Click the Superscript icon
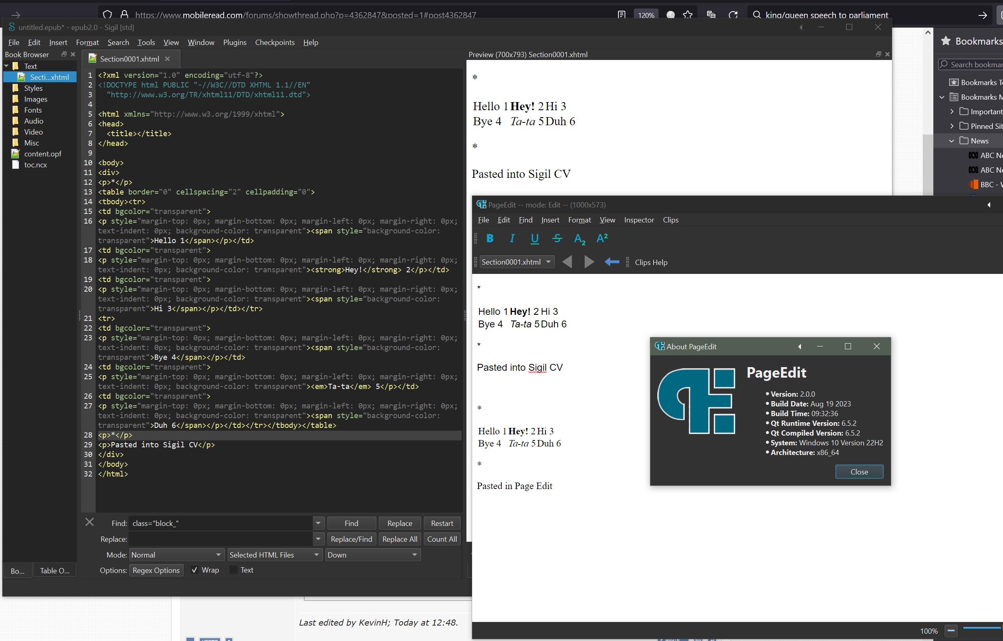 [602, 238]
